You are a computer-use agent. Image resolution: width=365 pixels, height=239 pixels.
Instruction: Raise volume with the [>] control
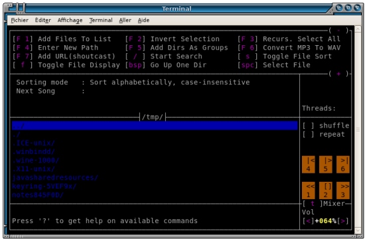click(343, 221)
